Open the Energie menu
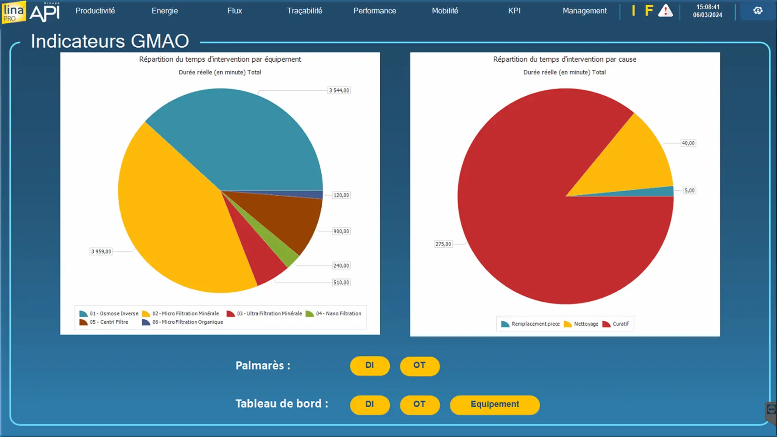Image resolution: width=777 pixels, height=437 pixels. coord(165,11)
